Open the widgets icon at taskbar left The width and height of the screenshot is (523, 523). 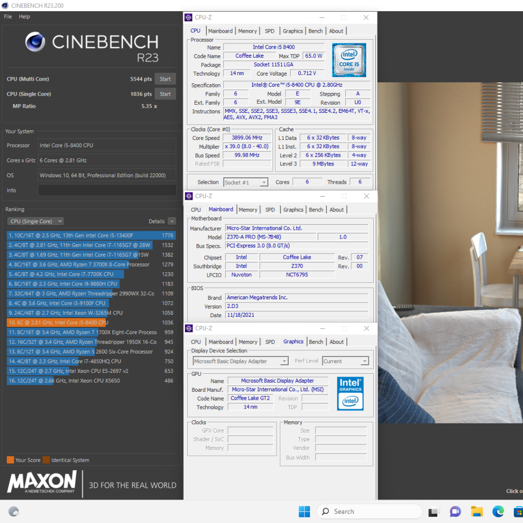coord(14,511)
